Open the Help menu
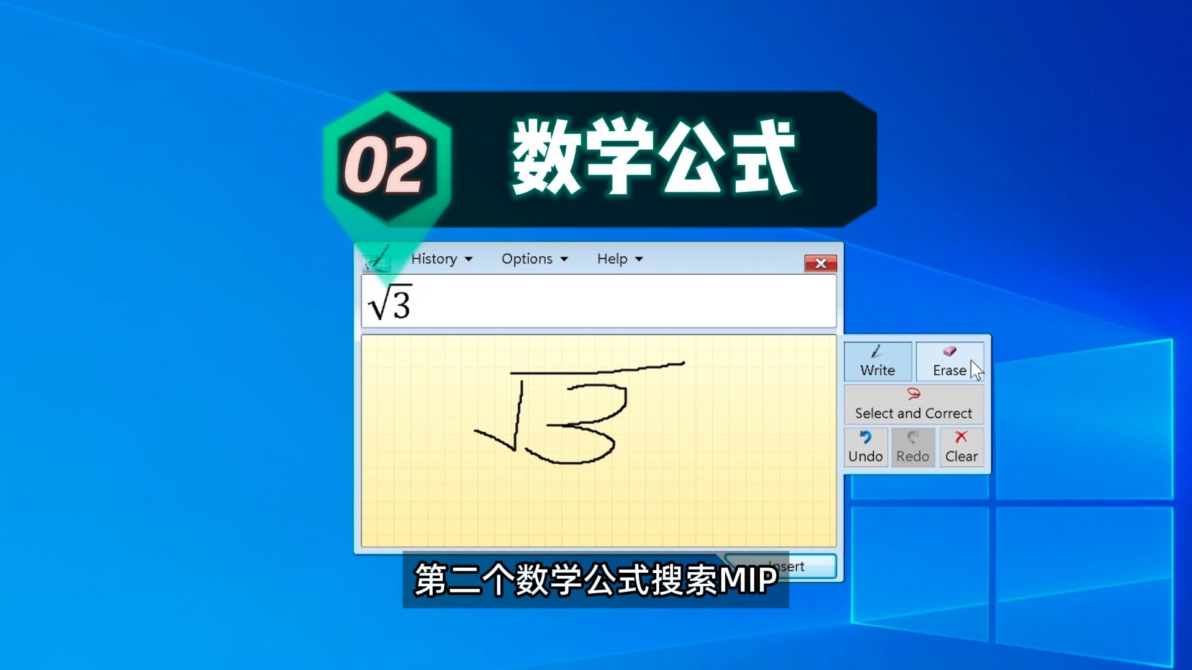The image size is (1192, 670). click(618, 259)
